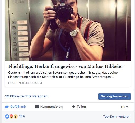Click the angry face reaction emoji
The height and width of the screenshot is (123, 135).
[x=11, y=116]
